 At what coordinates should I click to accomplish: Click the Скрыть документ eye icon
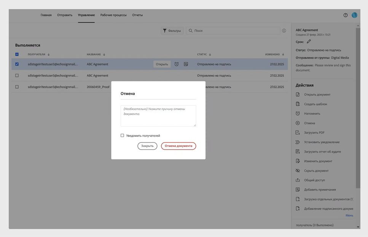pyautogui.click(x=298, y=171)
